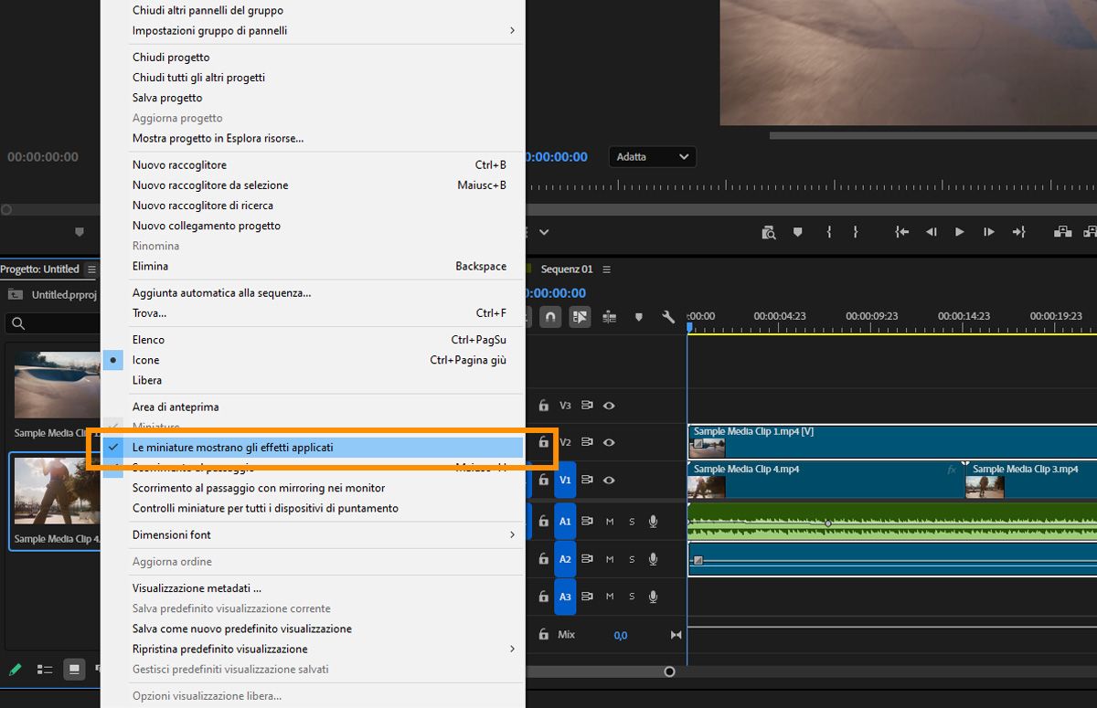Toggle Le miniature mostrano gli effetti applicati

tap(313, 448)
